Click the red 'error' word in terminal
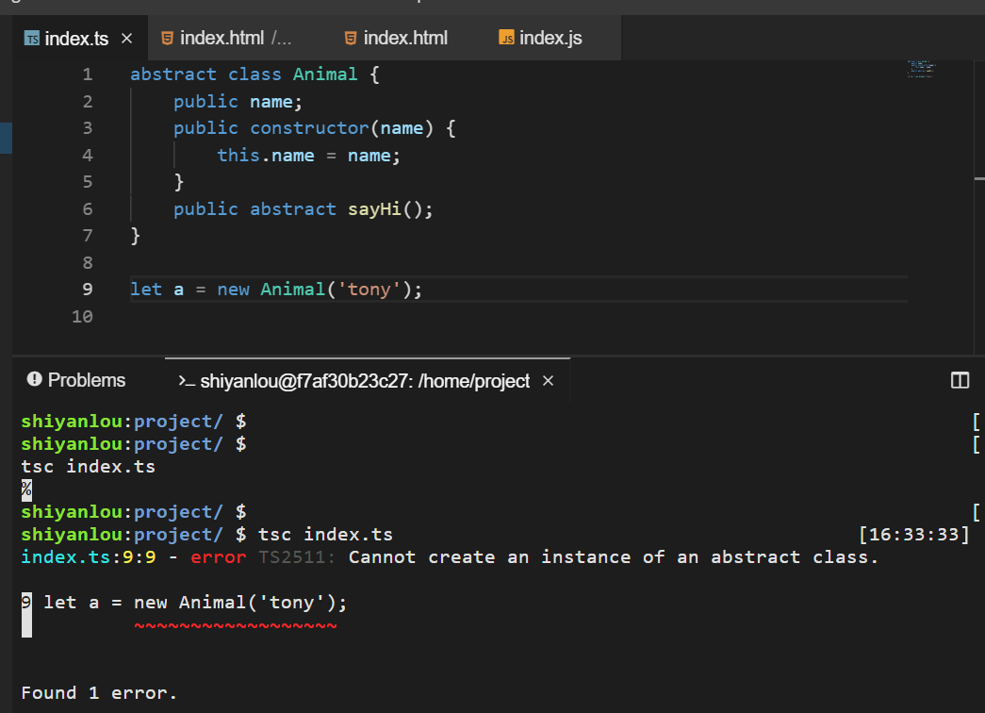Viewport: 985px width, 713px height. (x=218, y=557)
